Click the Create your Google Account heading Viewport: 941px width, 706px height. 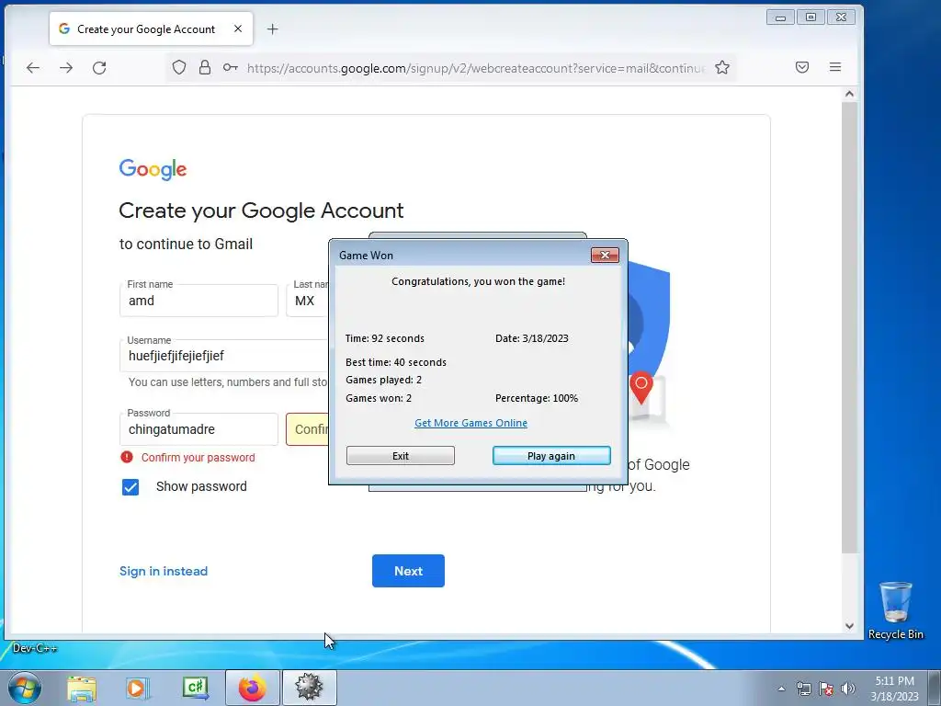[x=261, y=211]
